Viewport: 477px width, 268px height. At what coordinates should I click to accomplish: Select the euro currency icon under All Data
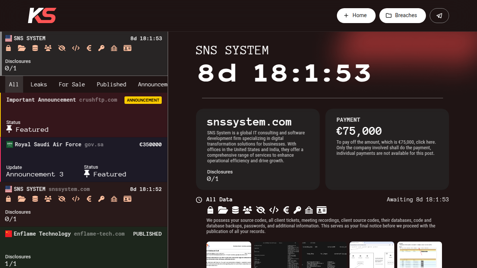[286, 210]
